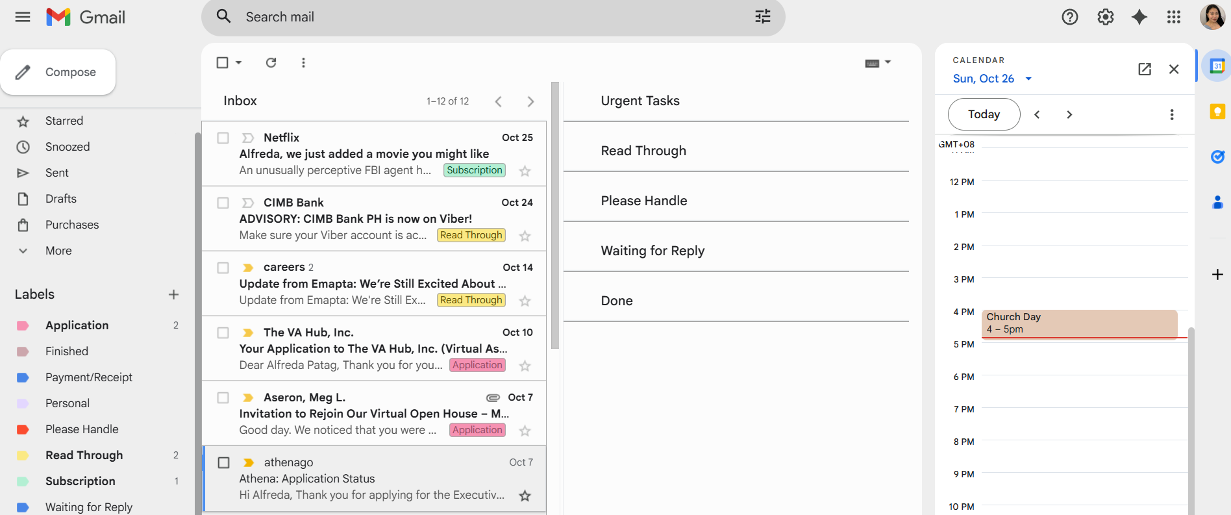The height and width of the screenshot is (515, 1231).
Task: Expand the More section in sidebar
Action: click(58, 251)
